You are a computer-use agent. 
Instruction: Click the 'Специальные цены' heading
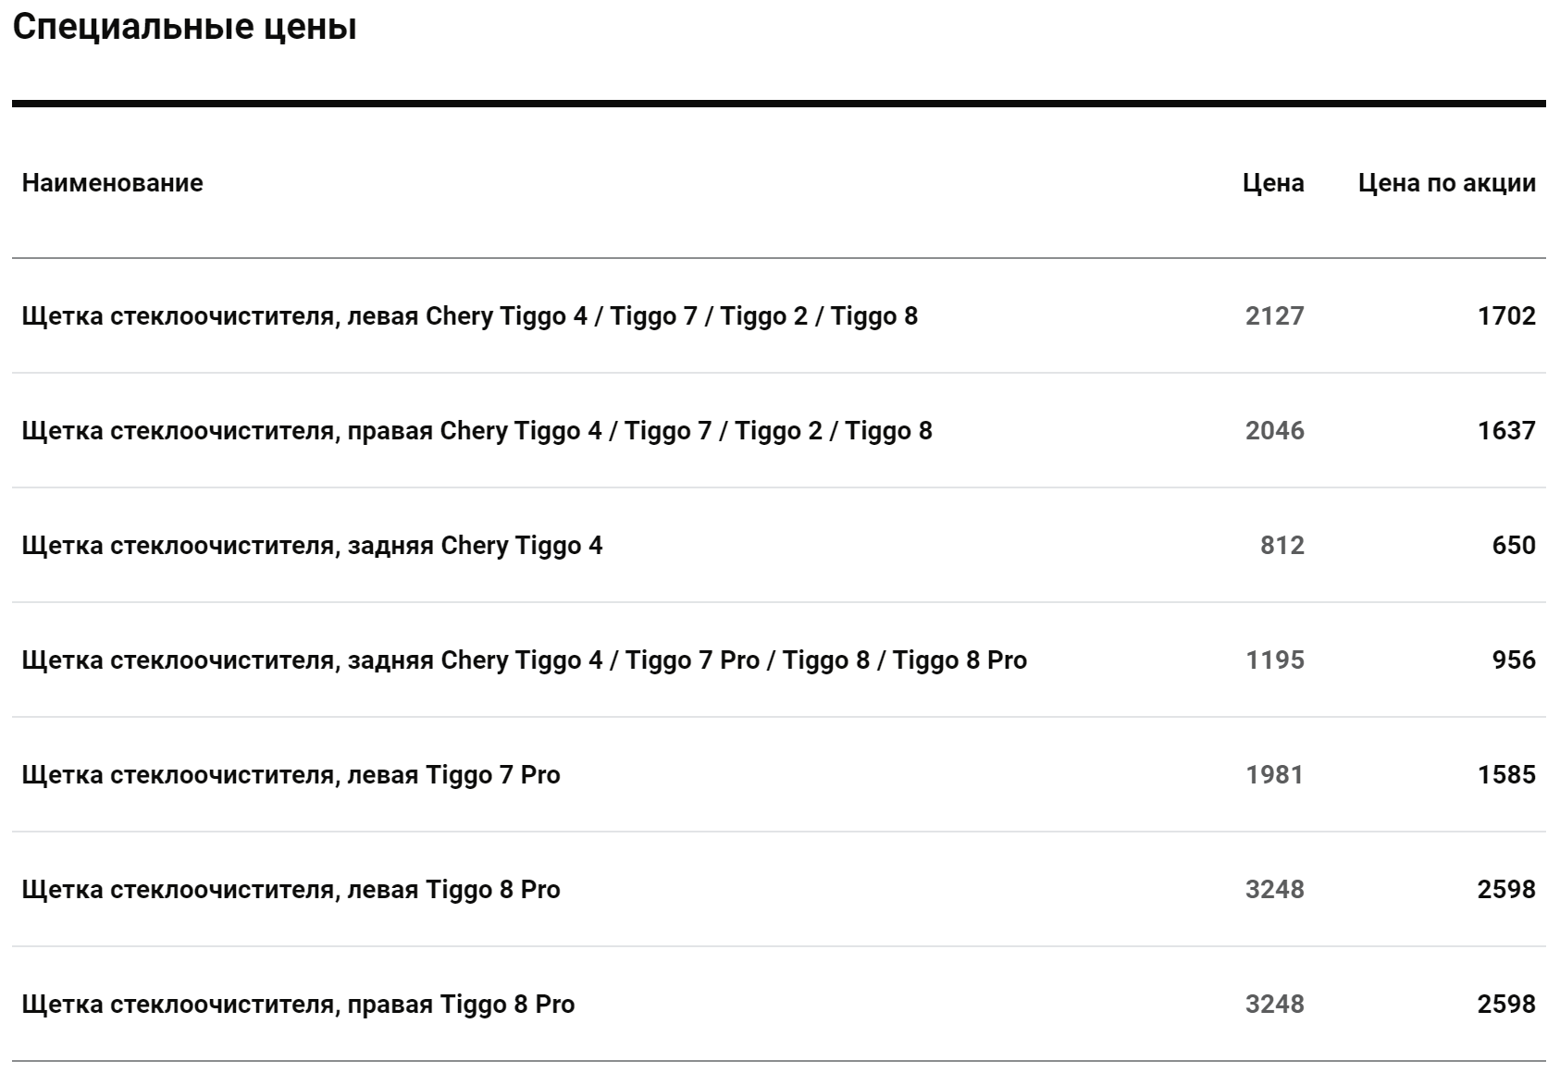(184, 28)
